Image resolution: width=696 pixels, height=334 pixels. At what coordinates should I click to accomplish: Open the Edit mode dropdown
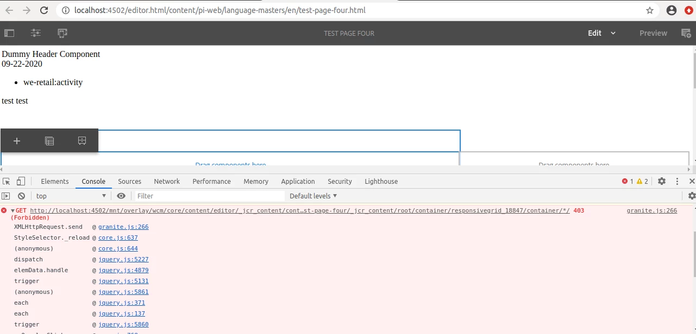(x=602, y=33)
